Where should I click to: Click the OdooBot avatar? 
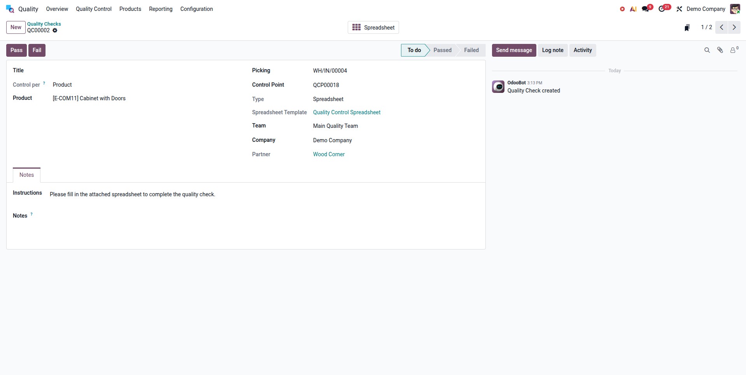coord(498,87)
